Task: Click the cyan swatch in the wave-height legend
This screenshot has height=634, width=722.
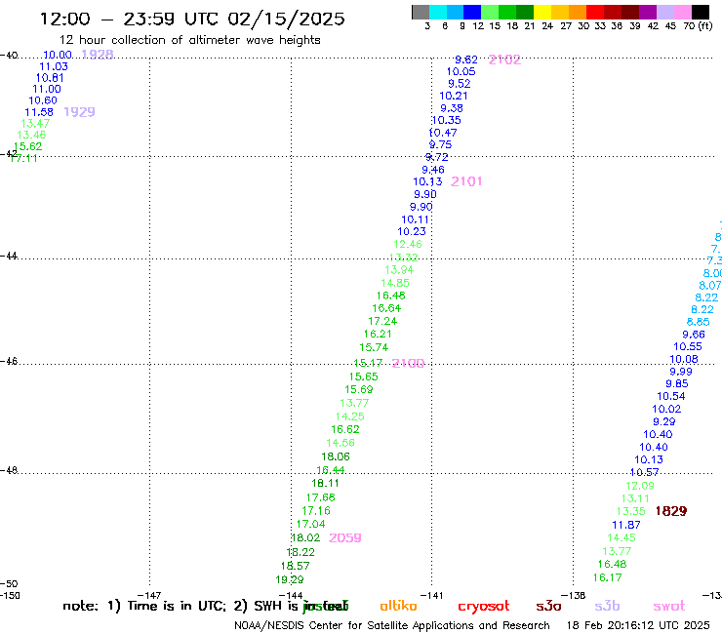Action: (x=438, y=12)
